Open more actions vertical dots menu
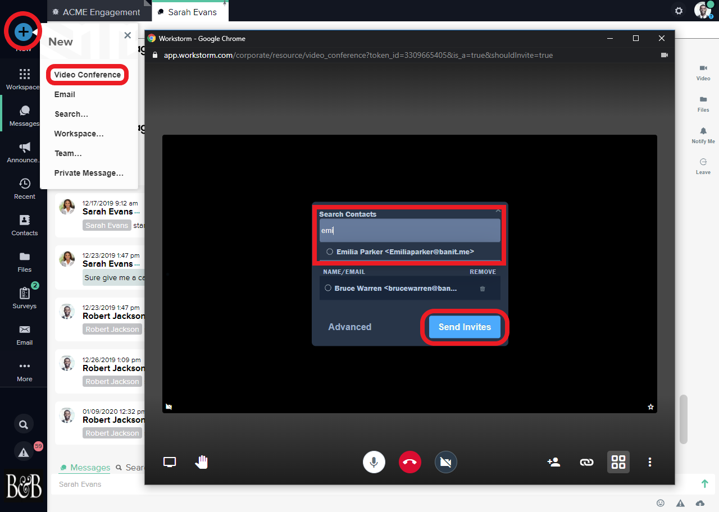The height and width of the screenshot is (512, 719). (650, 462)
